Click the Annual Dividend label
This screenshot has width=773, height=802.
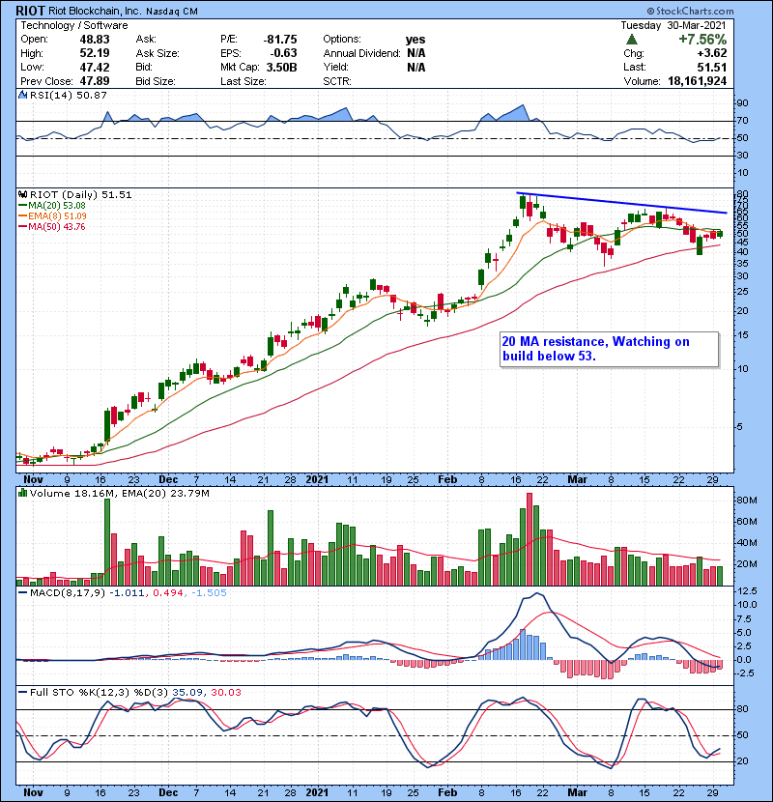pos(361,53)
